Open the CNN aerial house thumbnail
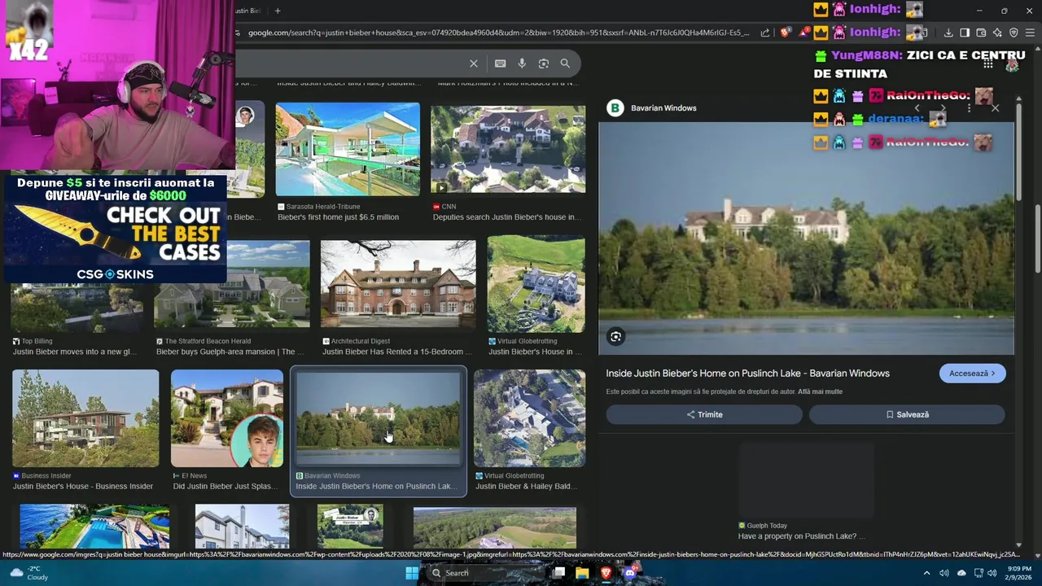This screenshot has height=586, width=1042. (508, 149)
